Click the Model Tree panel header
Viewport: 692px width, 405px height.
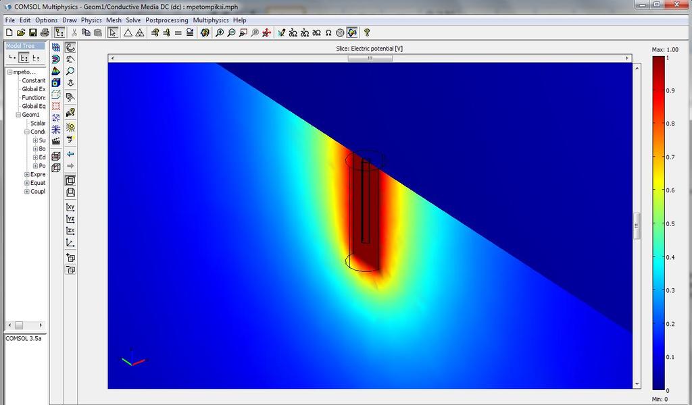tap(25, 46)
